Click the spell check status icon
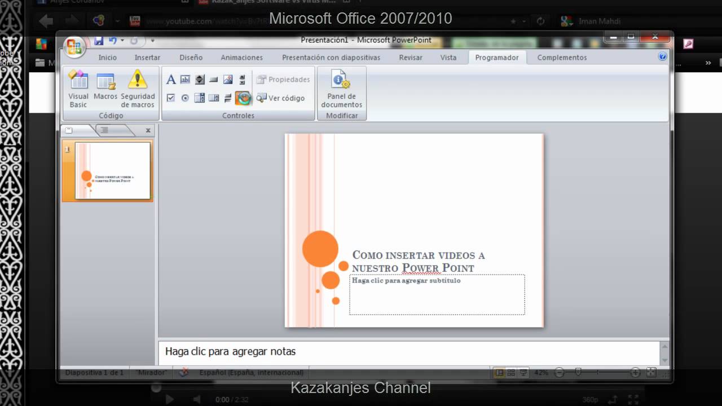Viewport: 722px width, 406px height. click(x=184, y=372)
